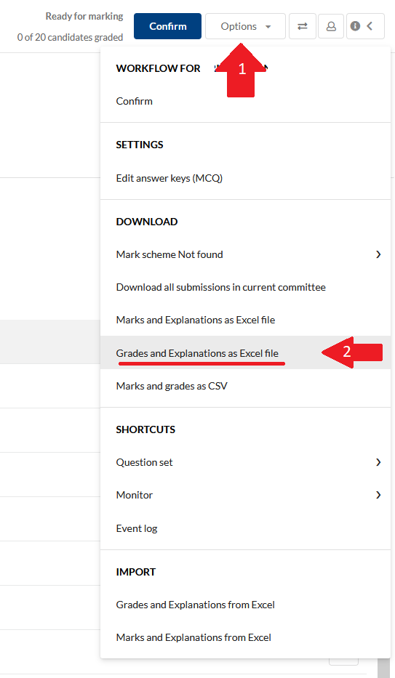Select Grades and Explanations as Excel file

[x=197, y=353]
